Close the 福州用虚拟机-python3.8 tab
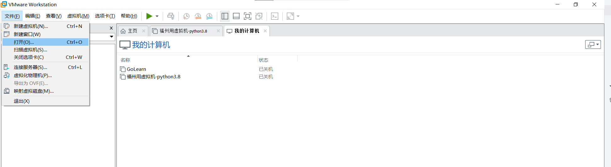Image resolution: width=611 pixels, height=167 pixels. coord(218,31)
